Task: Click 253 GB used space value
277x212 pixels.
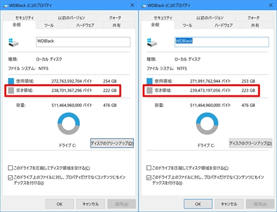Action: [x=248, y=81]
